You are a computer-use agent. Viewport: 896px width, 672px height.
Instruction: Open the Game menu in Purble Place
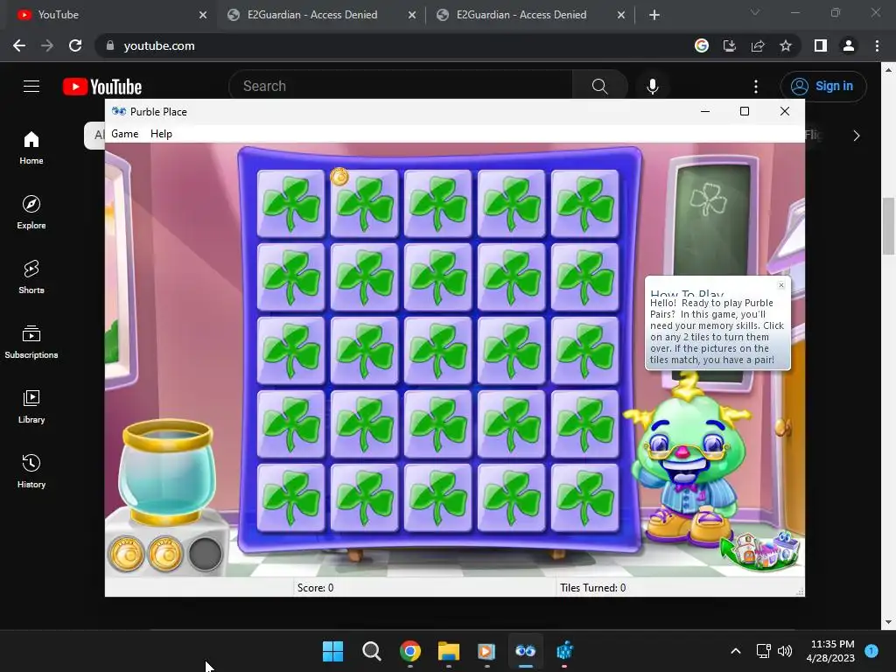124,134
